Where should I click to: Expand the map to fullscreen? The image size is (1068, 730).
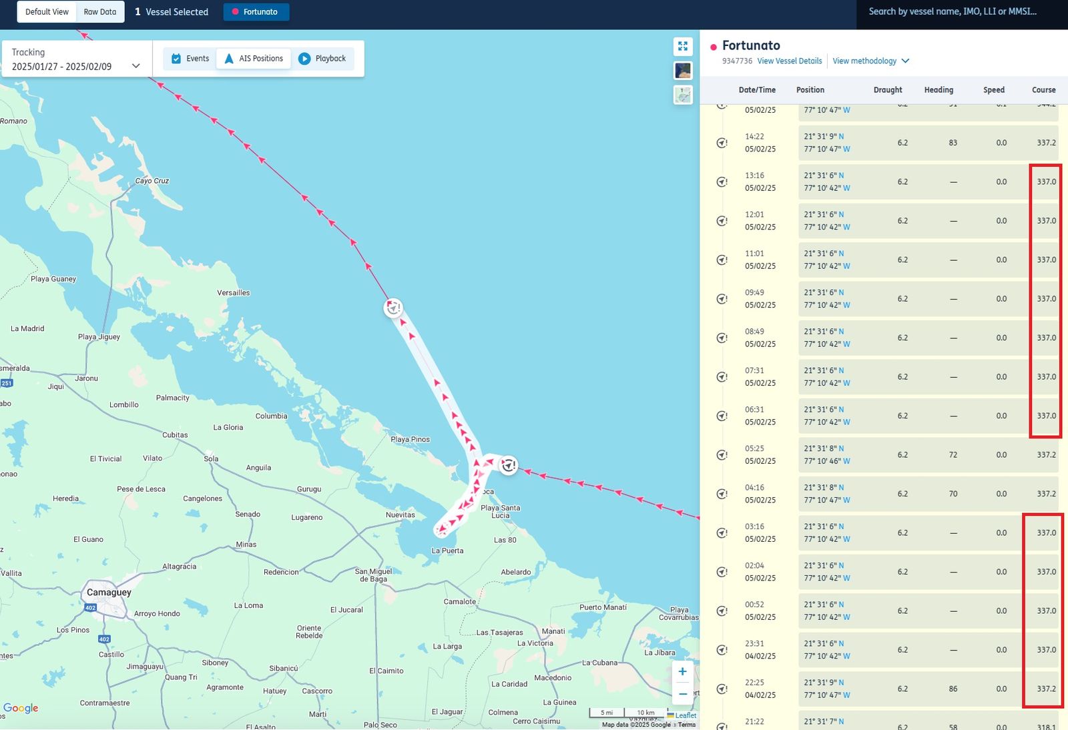pos(683,46)
